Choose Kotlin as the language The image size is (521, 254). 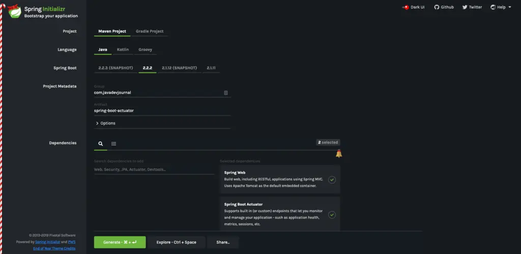pyautogui.click(x=123, y=49)
